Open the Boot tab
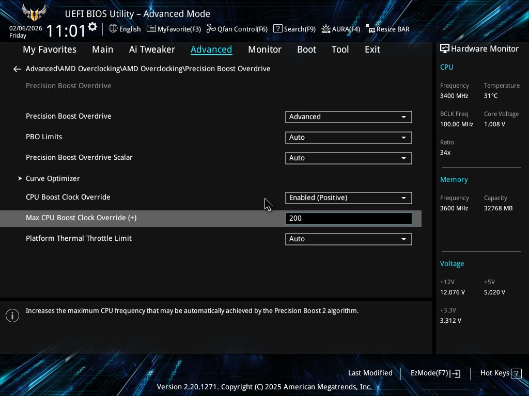This screenshot has height=396, width=529. (x=306, y=49)
